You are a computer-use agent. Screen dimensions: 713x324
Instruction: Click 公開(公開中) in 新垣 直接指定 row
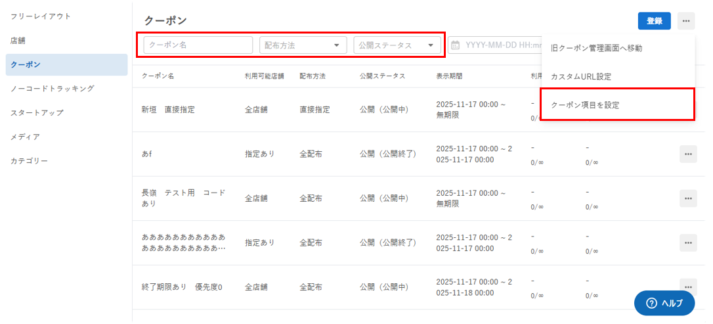[384, 110]
